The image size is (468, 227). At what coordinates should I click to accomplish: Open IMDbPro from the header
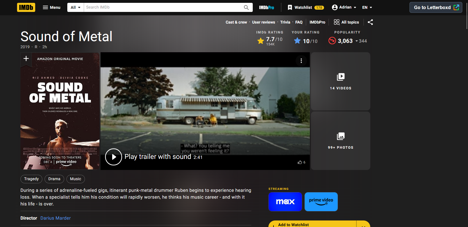(266, 7)
